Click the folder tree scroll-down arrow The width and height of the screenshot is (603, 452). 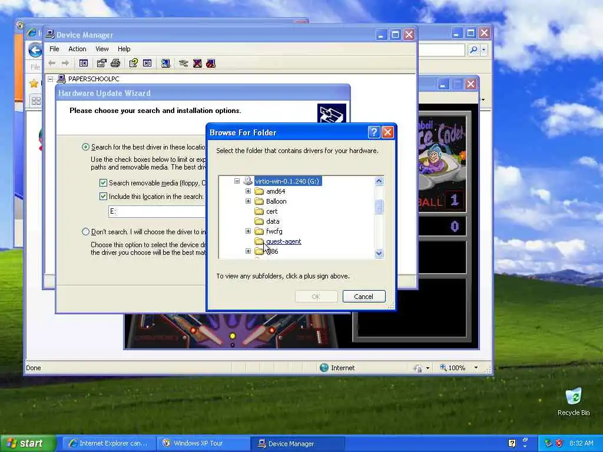379,253
